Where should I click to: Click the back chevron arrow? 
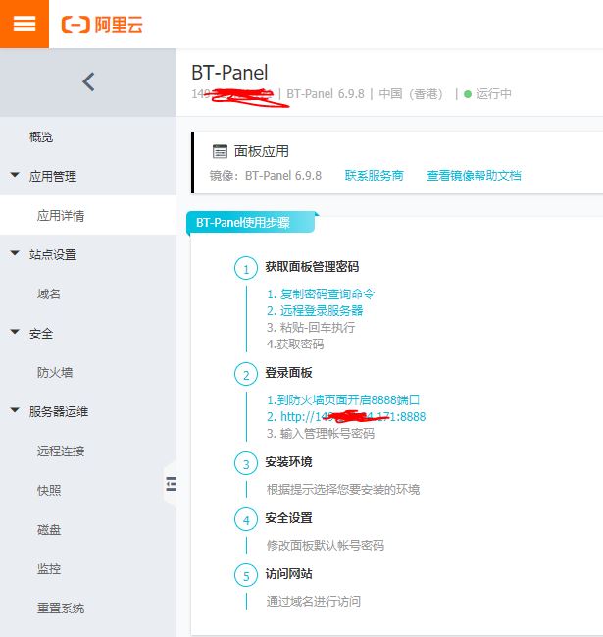88,82
